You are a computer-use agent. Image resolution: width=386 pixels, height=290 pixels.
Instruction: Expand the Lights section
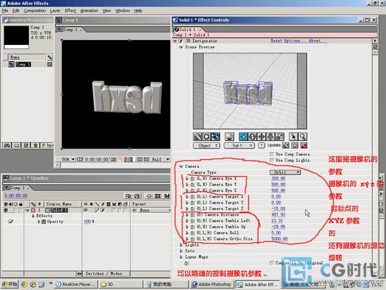point(181,245)
